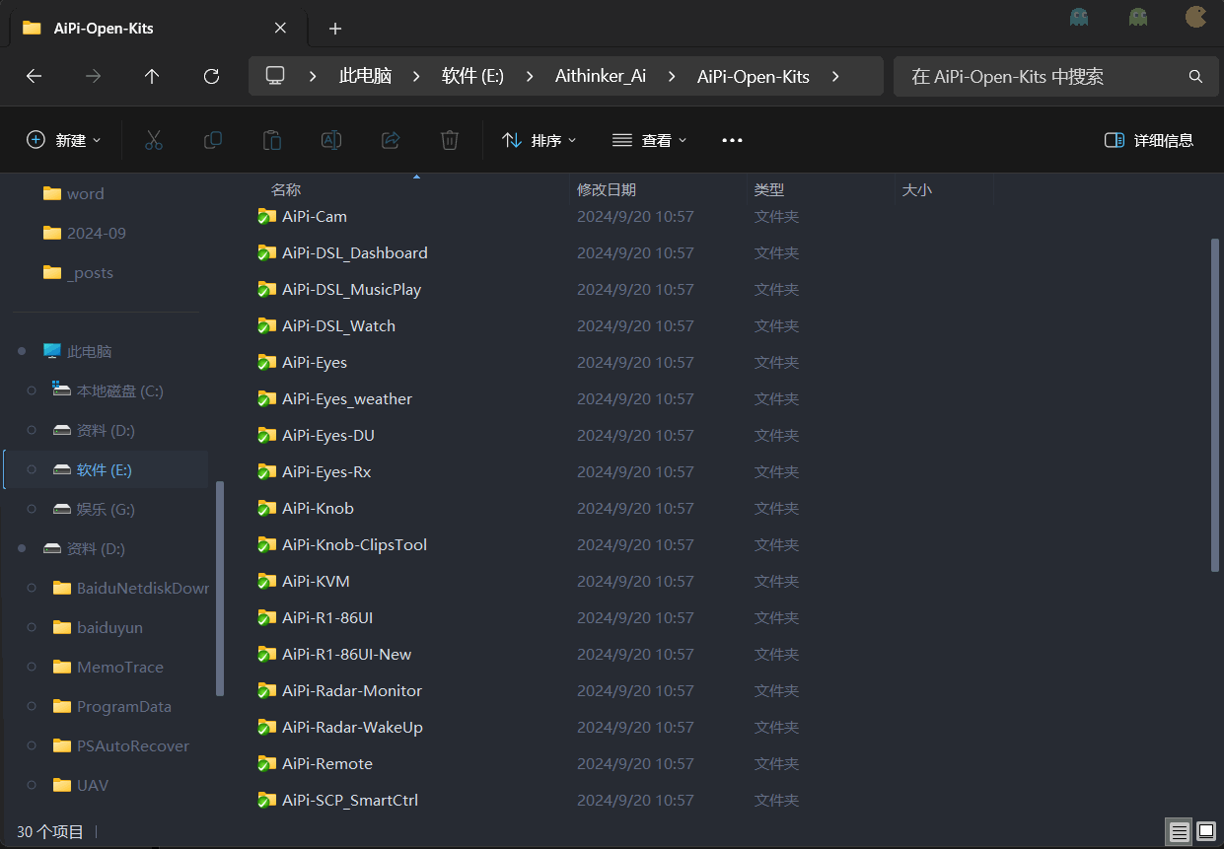
Task: Select 软件 (E:) in the sidebar
Action: pyautogui.click(x=107, y=469)
